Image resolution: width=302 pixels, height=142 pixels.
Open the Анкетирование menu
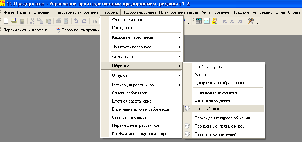[x=215, y=12]
